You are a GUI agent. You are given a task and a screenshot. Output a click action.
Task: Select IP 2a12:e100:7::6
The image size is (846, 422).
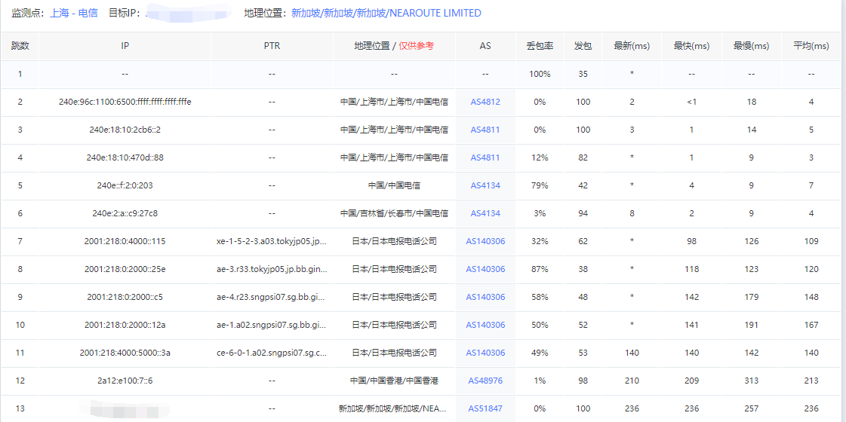[125, 381]
